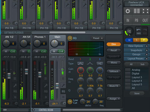The image size is (150, 112).
Task: Open the Main channel EQ panel button
Action: [x=63, y=91]
